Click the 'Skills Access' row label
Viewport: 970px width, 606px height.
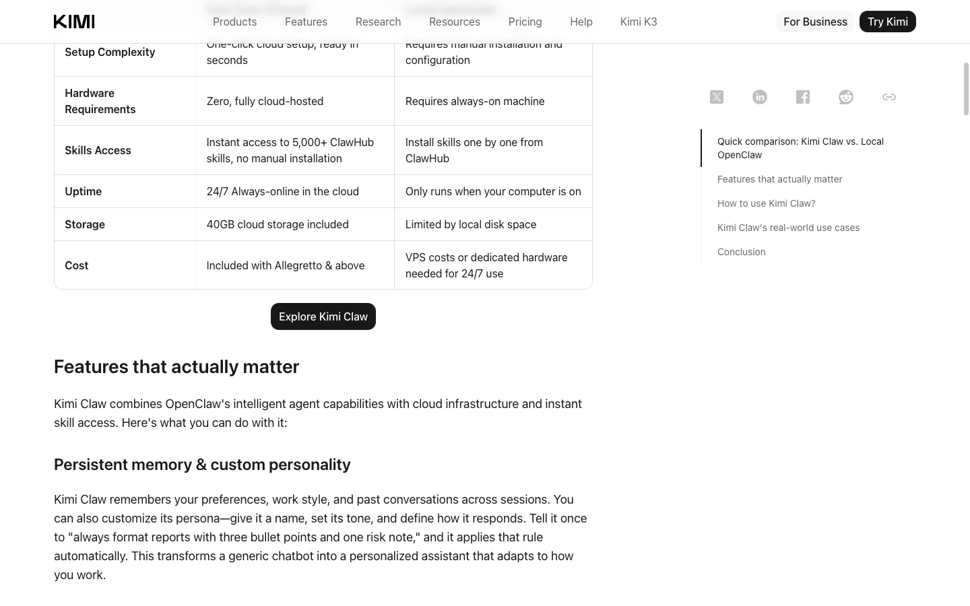pos(98,150)
